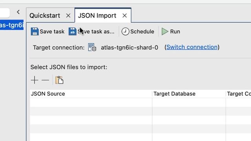Click the Run button label
This screenshot has height=141, width=251.
pyautogui.click(x=175, y=31)
